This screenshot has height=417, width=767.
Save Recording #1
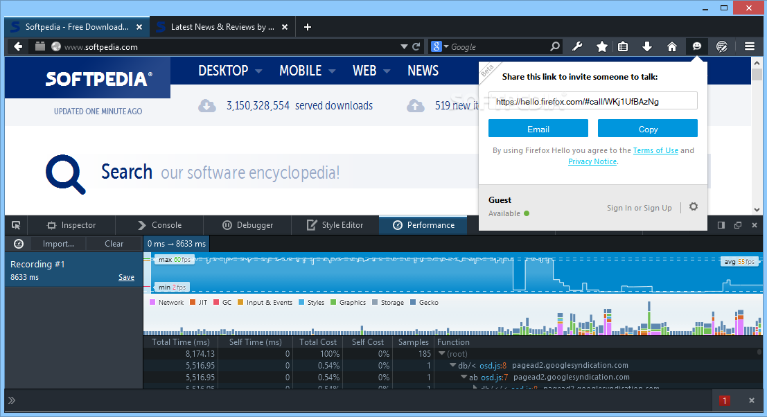[x=126, y=277]
